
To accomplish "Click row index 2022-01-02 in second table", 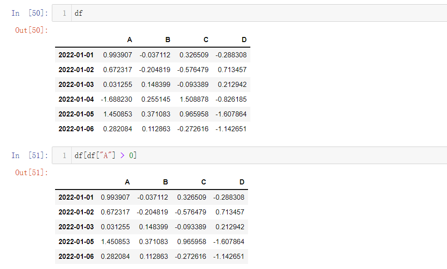I will click(x=76, y=212).
